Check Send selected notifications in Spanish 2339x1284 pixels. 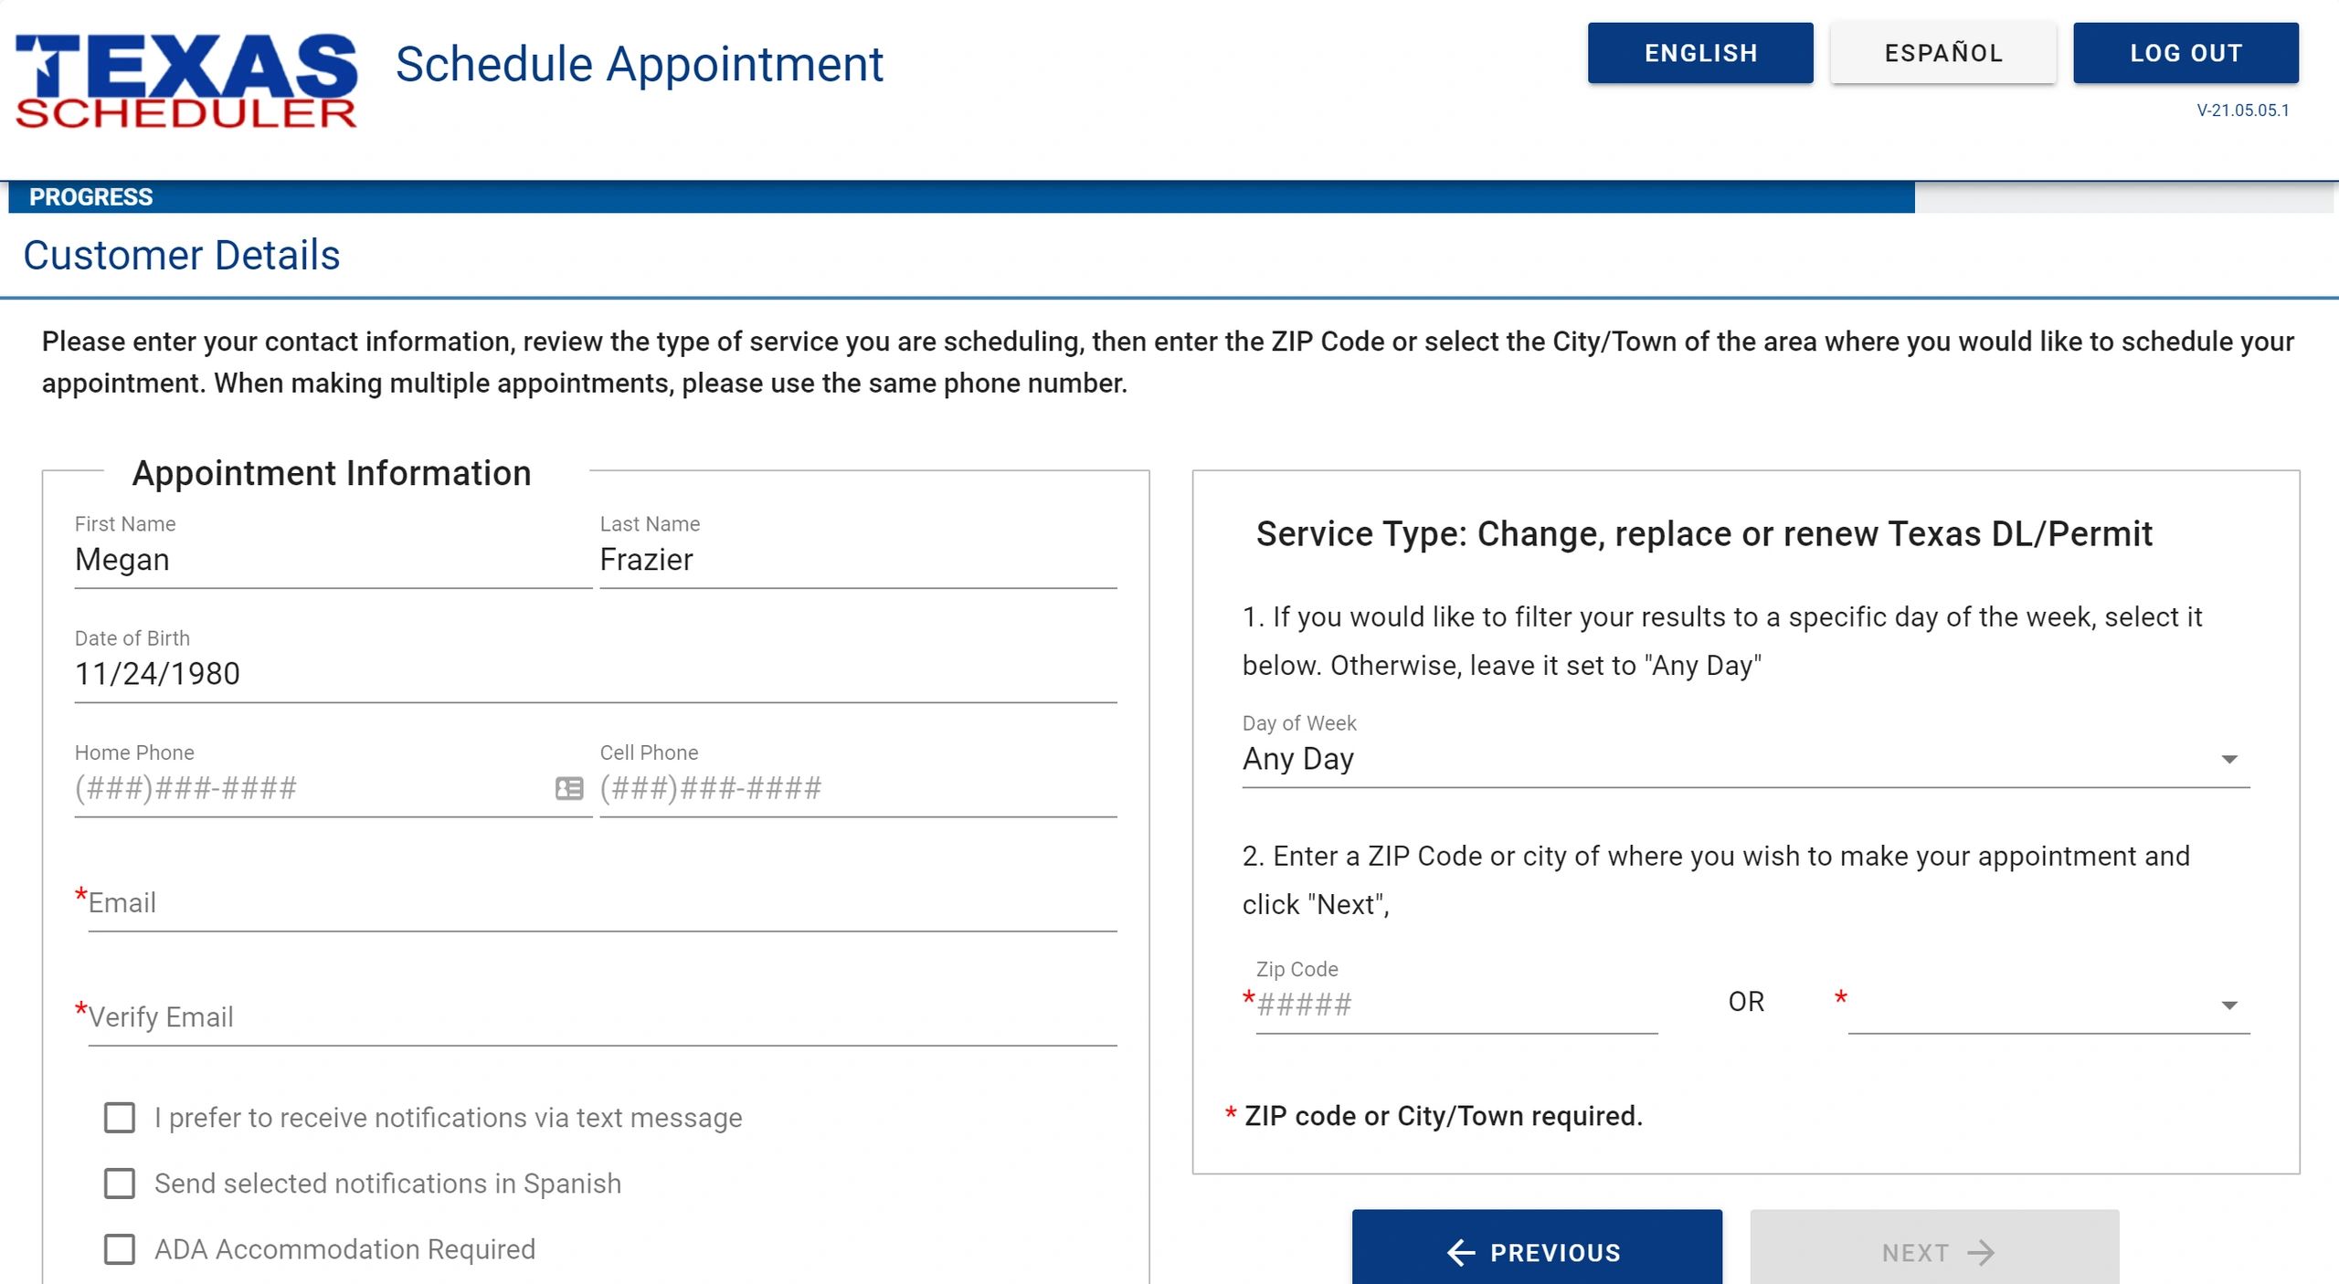[x=120, y=1183]
